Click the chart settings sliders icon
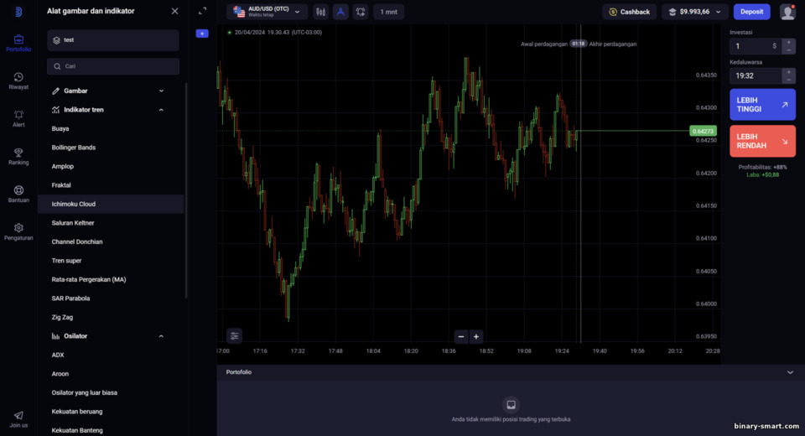 coord(234,336)
